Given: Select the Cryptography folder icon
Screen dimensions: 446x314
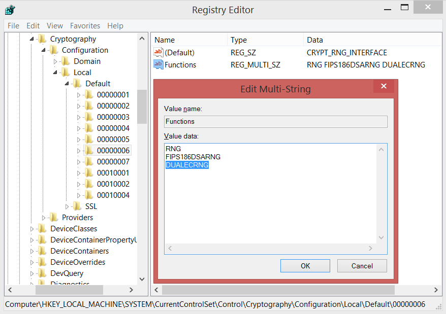Looking at the screenshot, I should [42, 39].
